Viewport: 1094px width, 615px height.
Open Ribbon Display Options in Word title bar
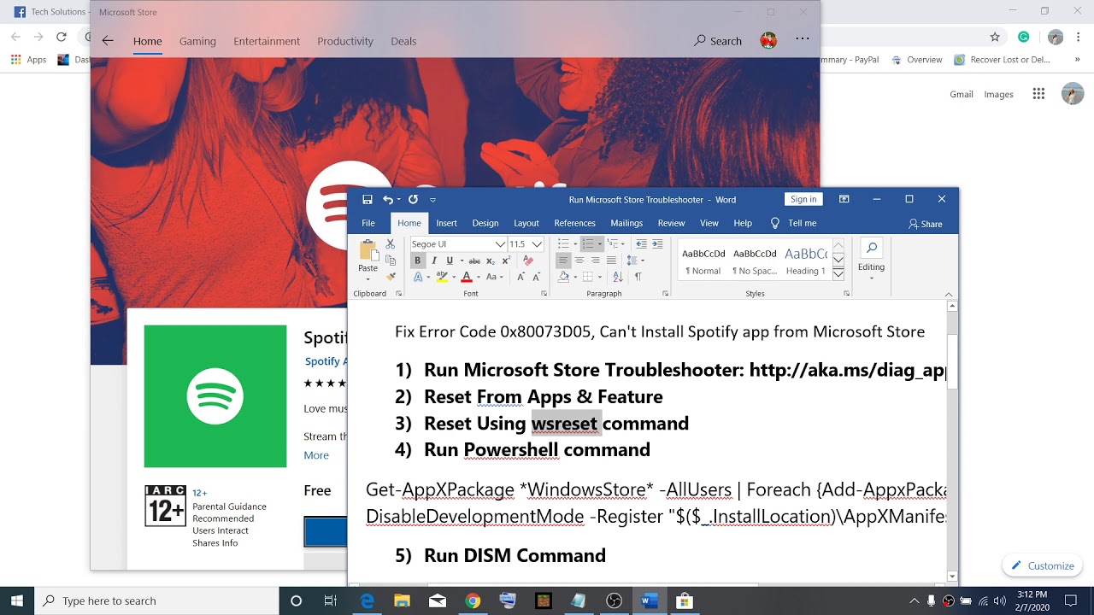(x=844, y=199)
